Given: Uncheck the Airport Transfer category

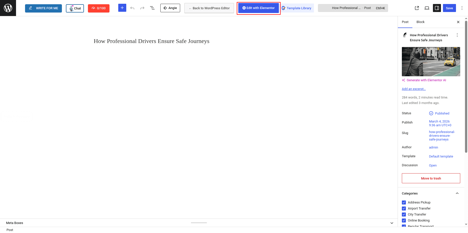Looking at the screenshot, I should [x=404, y=208].
